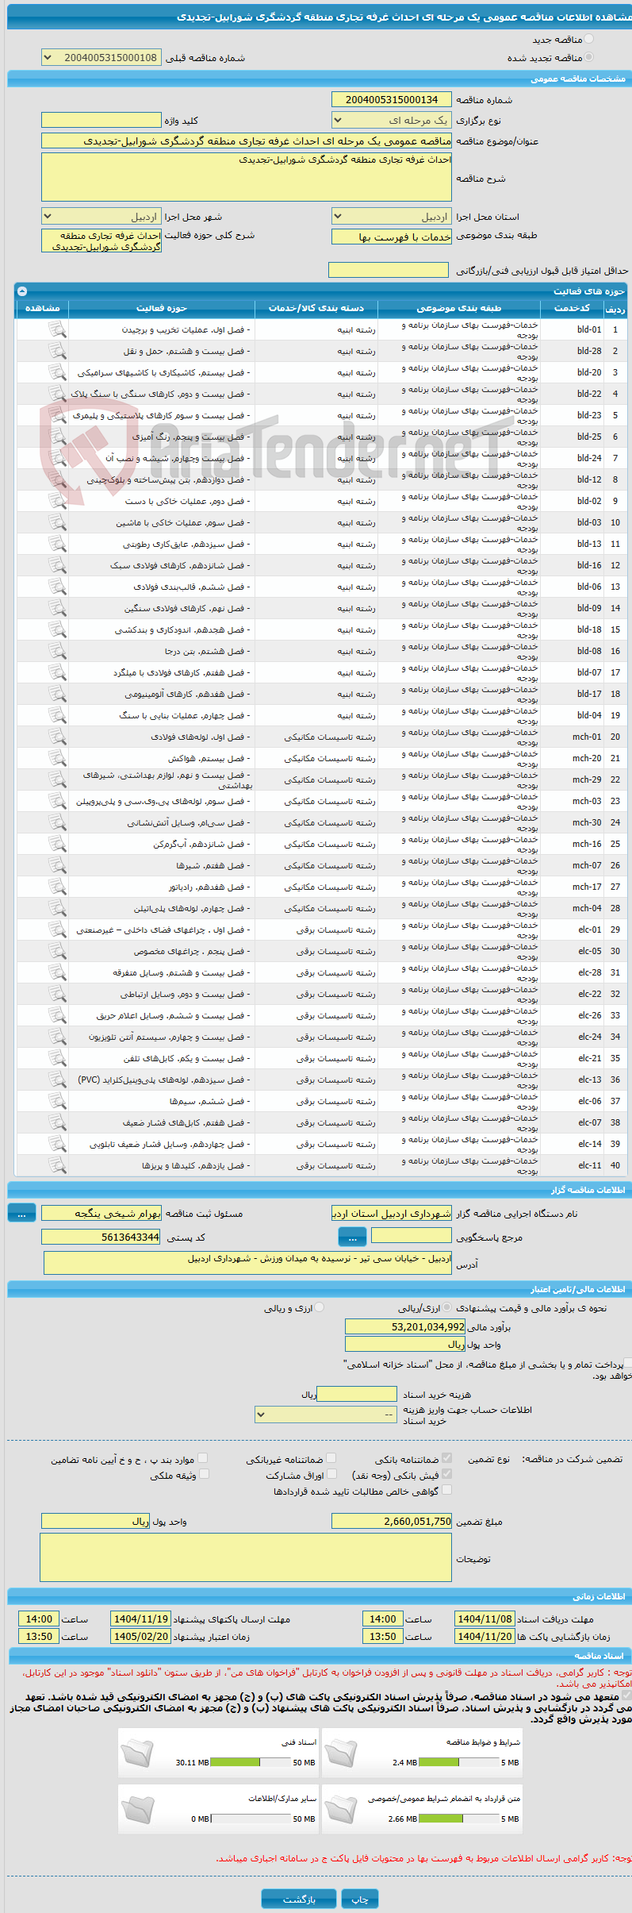Select the ارزی و ریالی radio option
632x1913 pixels.
(x=320, y=1307)
